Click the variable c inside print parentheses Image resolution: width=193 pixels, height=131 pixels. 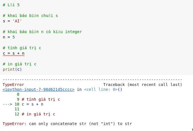pos(18,69)
